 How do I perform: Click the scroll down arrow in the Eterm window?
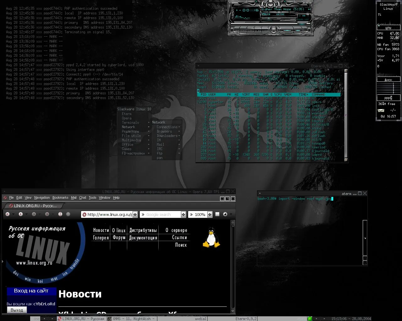click(346, 160)
